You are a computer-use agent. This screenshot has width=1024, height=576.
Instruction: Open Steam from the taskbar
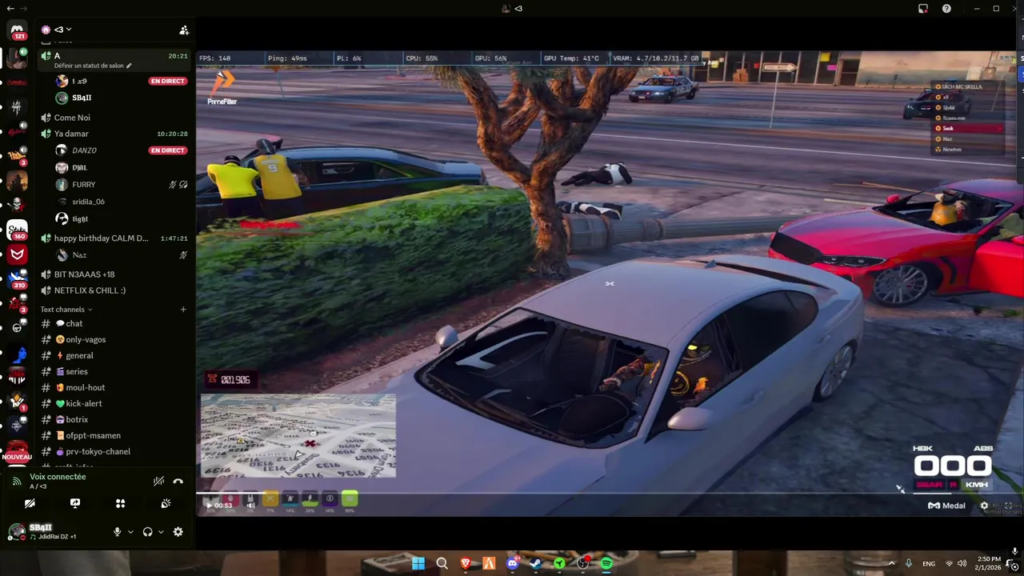point(536,564)
